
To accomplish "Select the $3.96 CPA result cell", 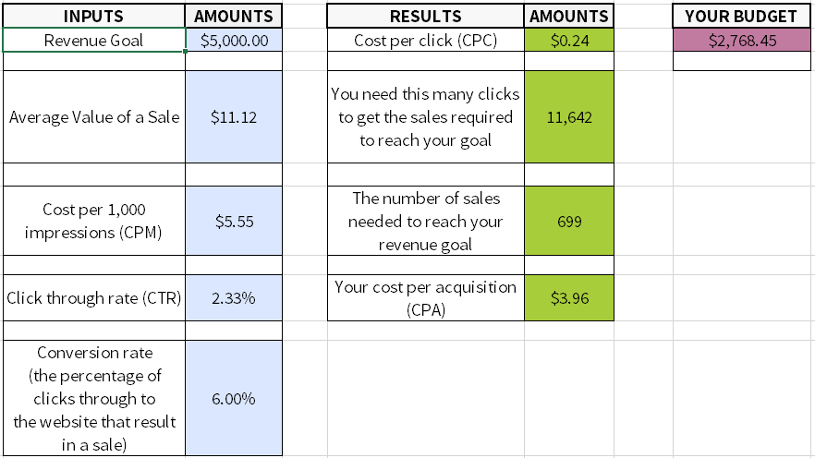I will coord(569,297).
